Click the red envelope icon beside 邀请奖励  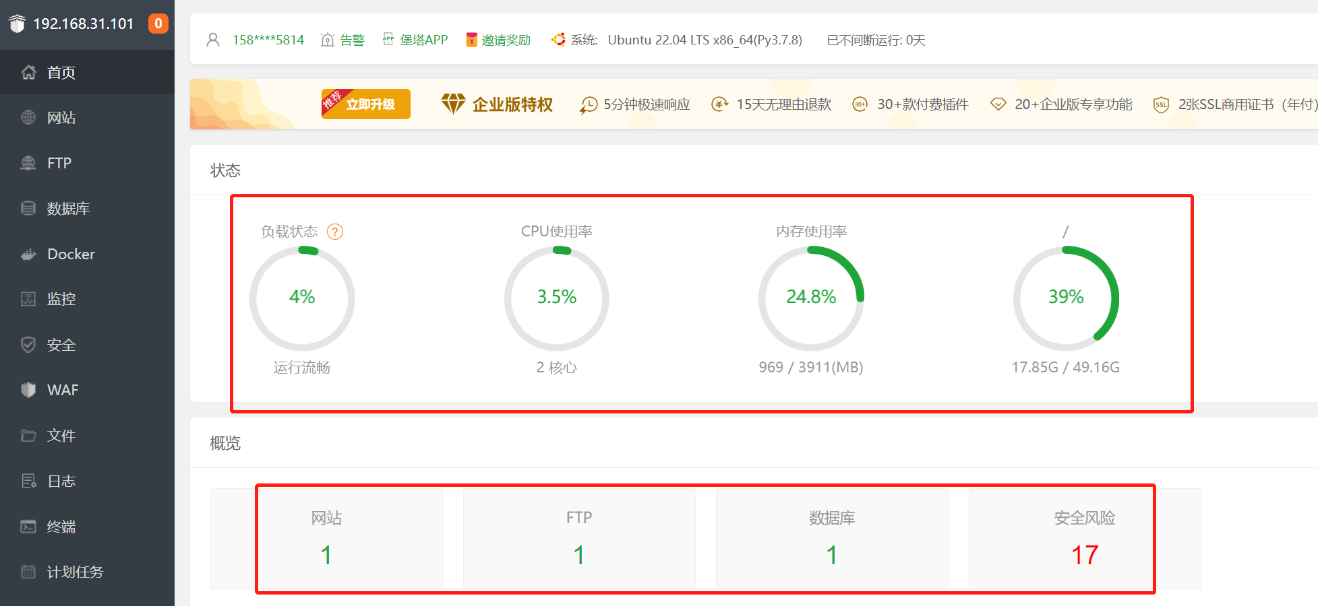pos(472,40)
